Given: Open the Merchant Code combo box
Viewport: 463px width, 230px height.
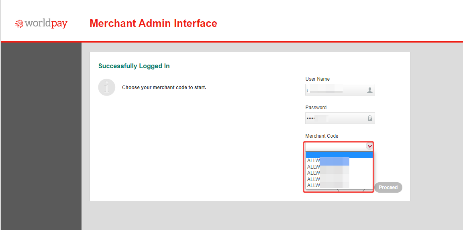Looking at the screenshot, I should (340, 147).
